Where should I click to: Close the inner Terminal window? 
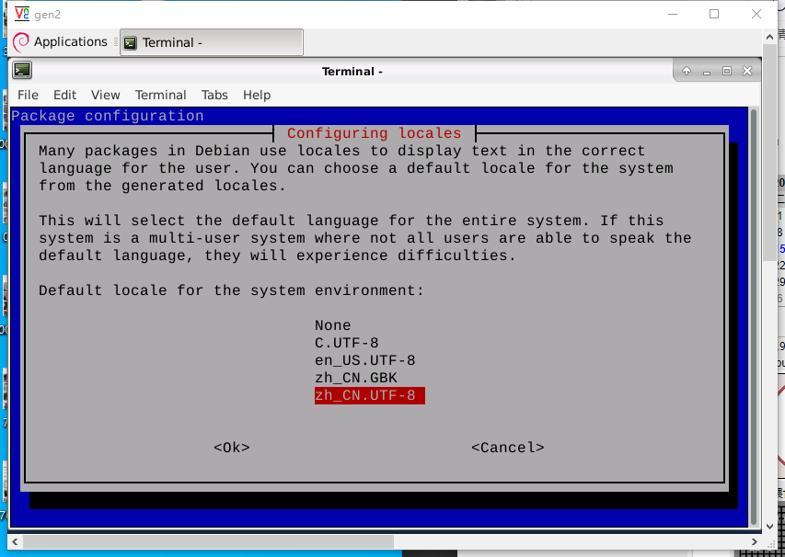[747, 71]
